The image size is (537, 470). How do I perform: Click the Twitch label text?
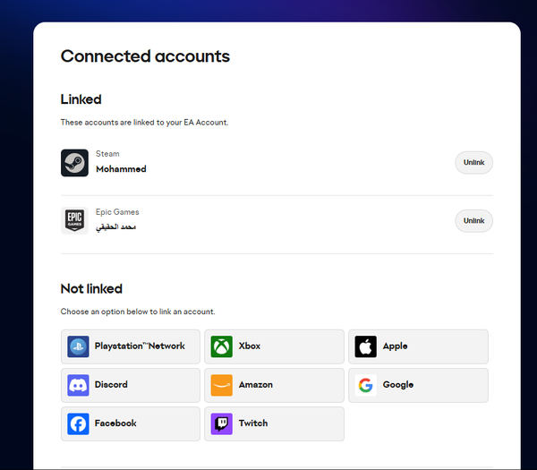[253, 423]
